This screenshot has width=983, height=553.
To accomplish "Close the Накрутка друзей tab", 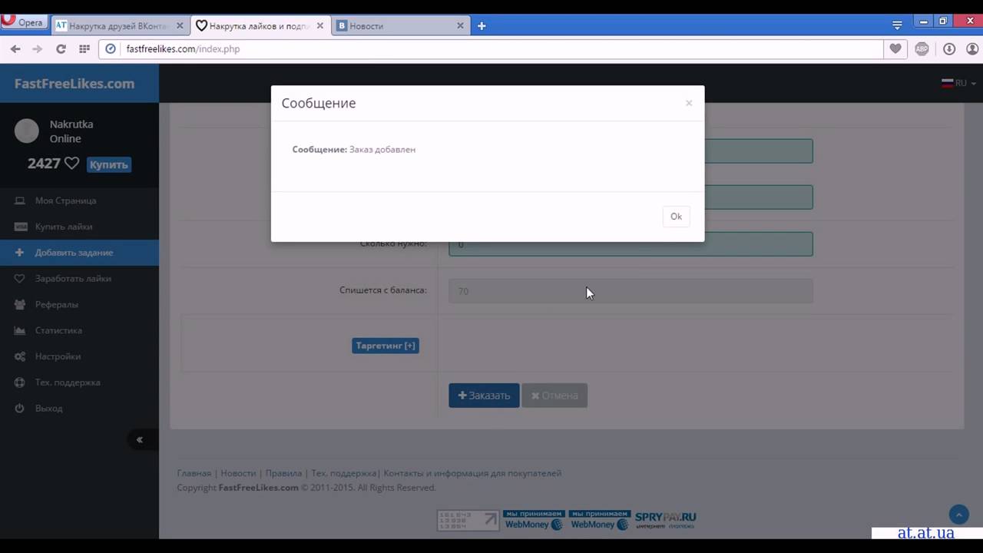I will click(180, 25).
